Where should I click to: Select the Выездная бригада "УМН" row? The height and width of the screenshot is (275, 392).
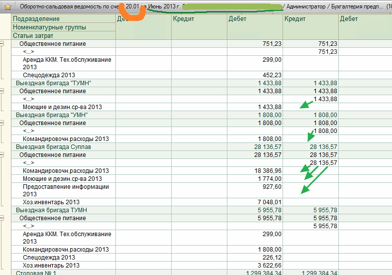52,115
